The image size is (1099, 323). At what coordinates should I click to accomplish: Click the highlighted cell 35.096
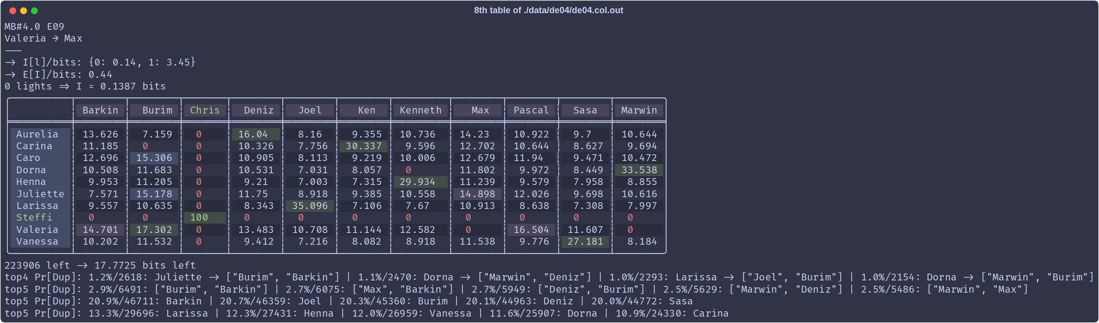pos(310,206)
